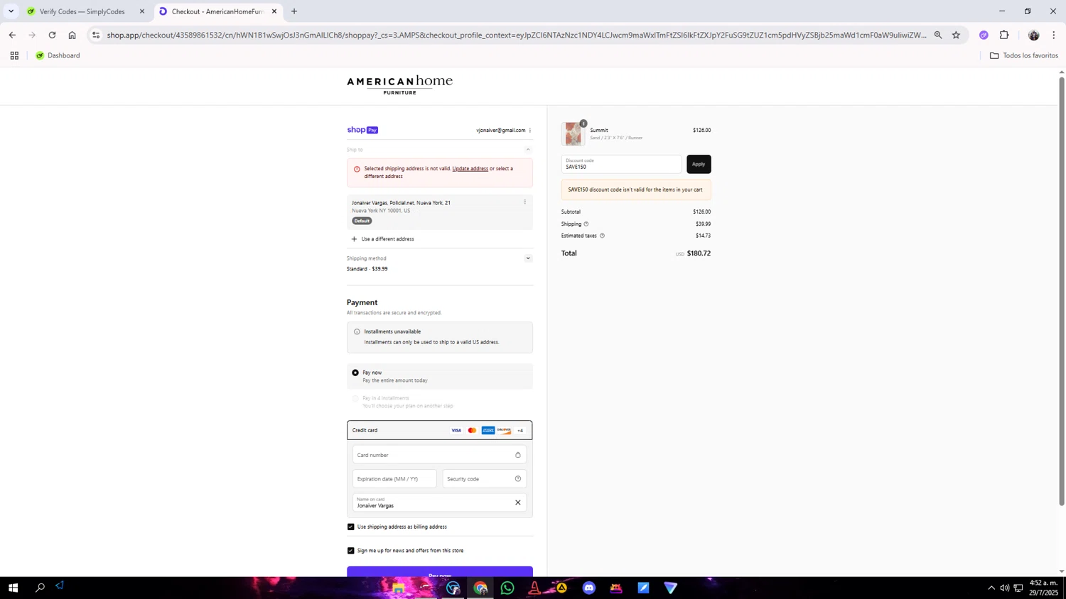This screenshot has height=599, width=1066.
Task: Go back to previous page
Action: (12, 35)
